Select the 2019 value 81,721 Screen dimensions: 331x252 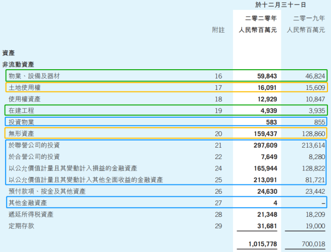click(315, 180)
